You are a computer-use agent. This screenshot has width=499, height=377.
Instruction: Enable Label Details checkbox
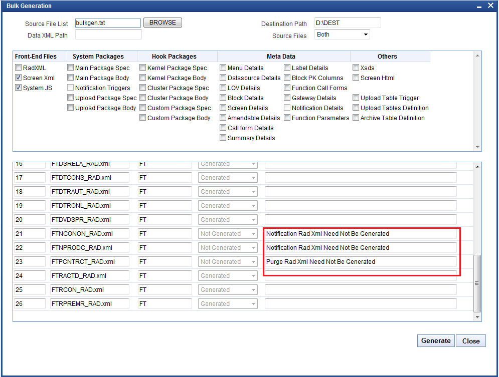287,67
